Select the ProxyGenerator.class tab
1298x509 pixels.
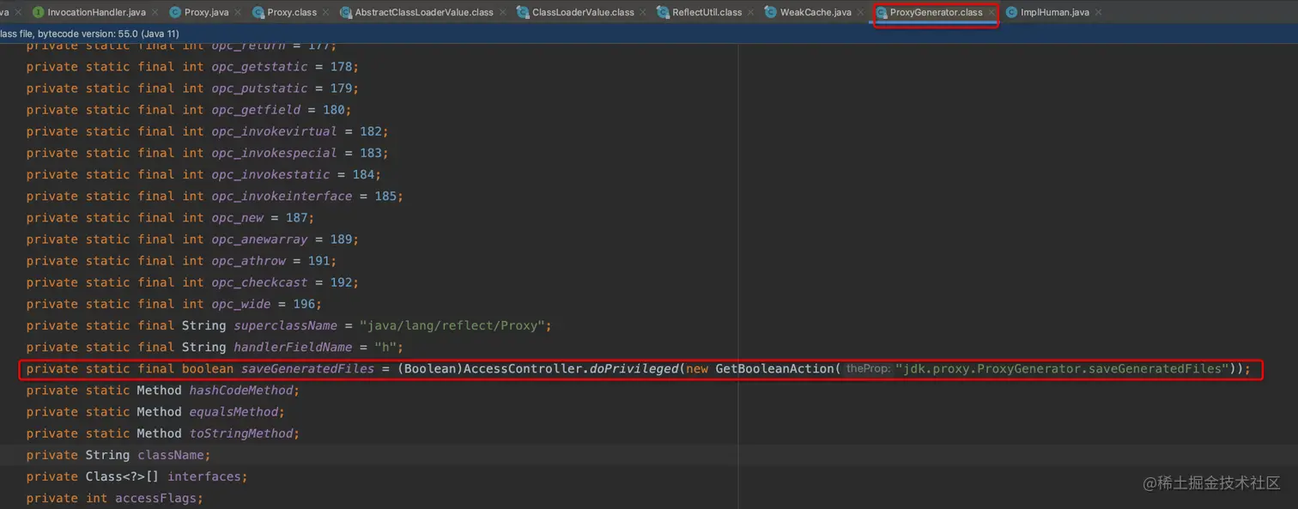click(x=936, y=13)
